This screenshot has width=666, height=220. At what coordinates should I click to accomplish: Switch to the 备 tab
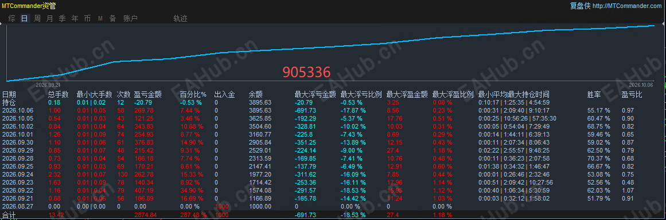point(112,18)
